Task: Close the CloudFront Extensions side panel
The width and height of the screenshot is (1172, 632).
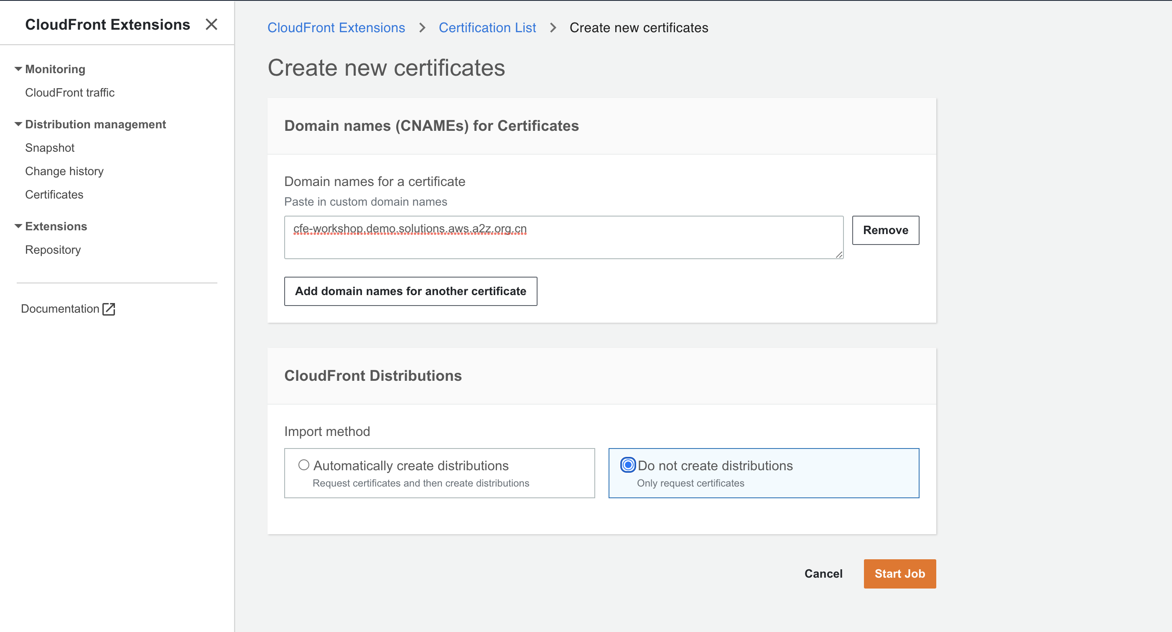Action: click(x=211, y=24)
